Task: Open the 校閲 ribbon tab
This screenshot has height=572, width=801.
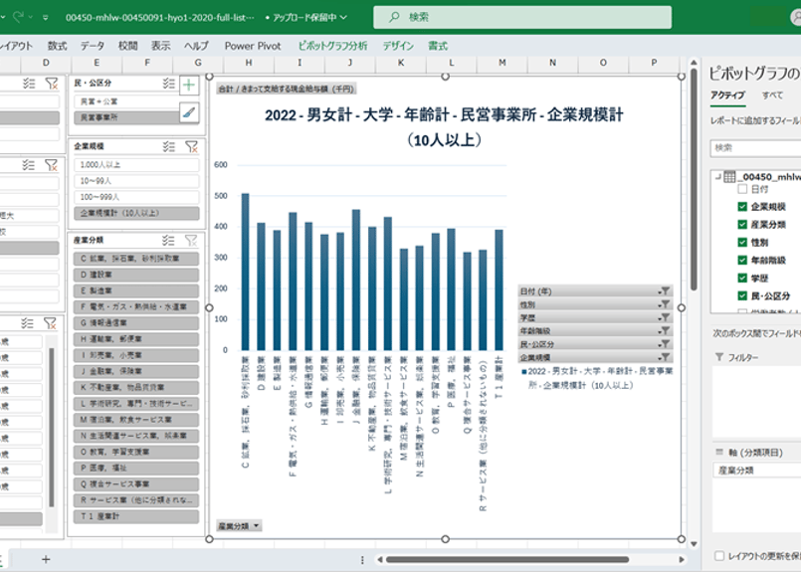Action: (x=127, y=46)
